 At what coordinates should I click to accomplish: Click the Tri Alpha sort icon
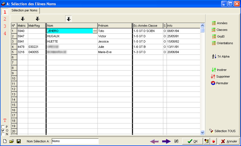[214, 56]
